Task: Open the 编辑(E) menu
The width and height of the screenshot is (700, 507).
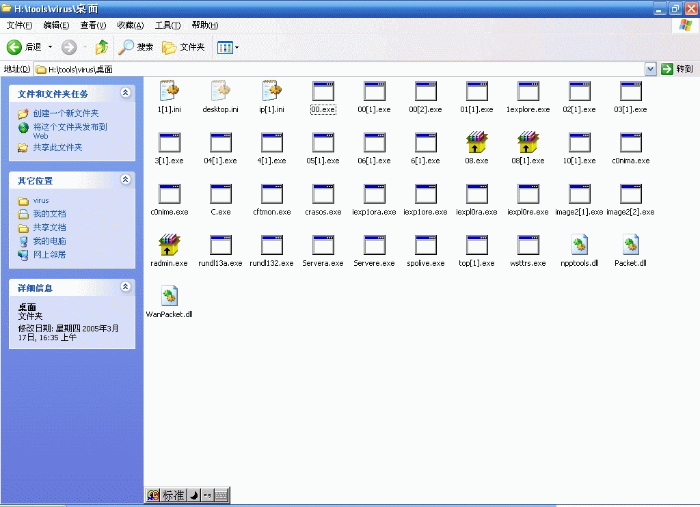Action: point(56,25)
